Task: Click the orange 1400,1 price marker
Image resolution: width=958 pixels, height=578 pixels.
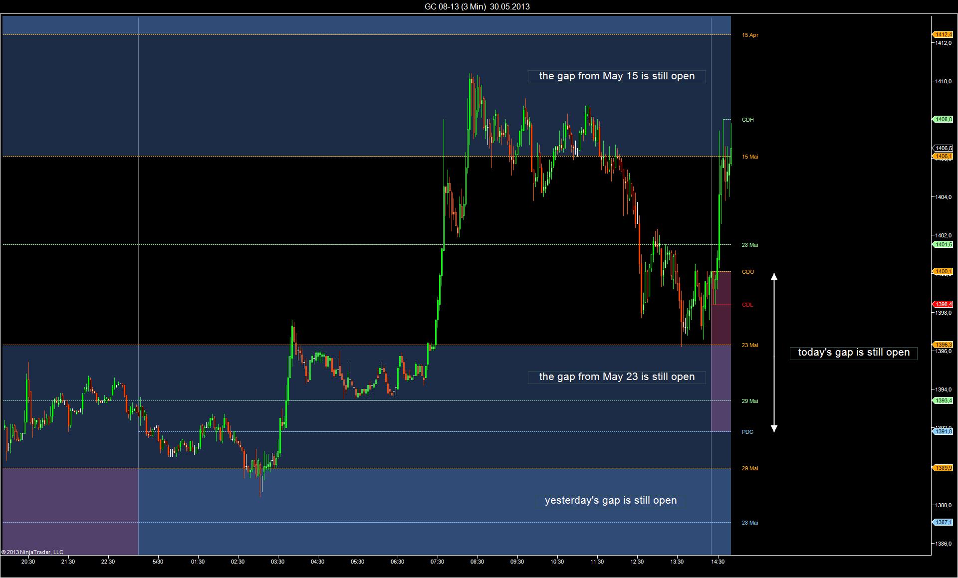Action: [943, 271]
